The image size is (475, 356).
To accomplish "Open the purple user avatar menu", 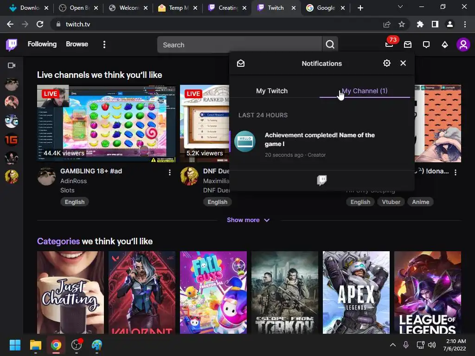I will (x=463, y=45).
